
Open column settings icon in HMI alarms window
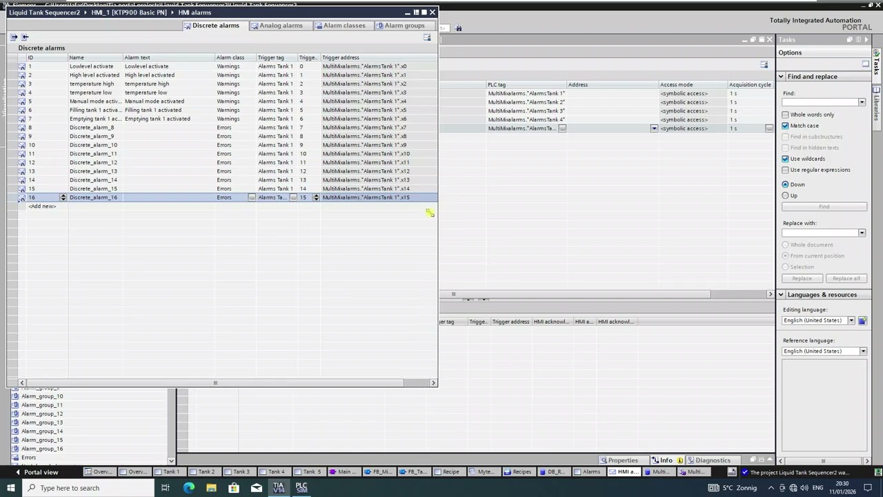point(427,38)
